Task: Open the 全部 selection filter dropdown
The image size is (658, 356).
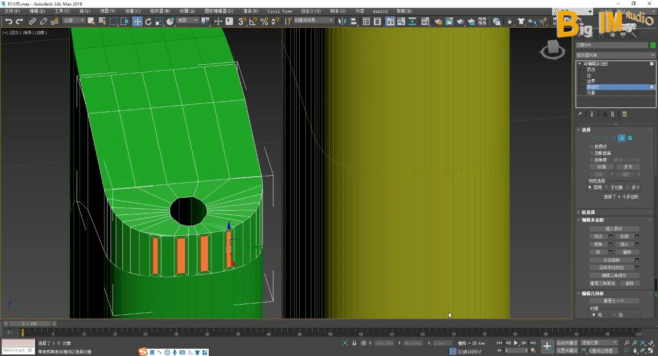Action: (74, 21)
